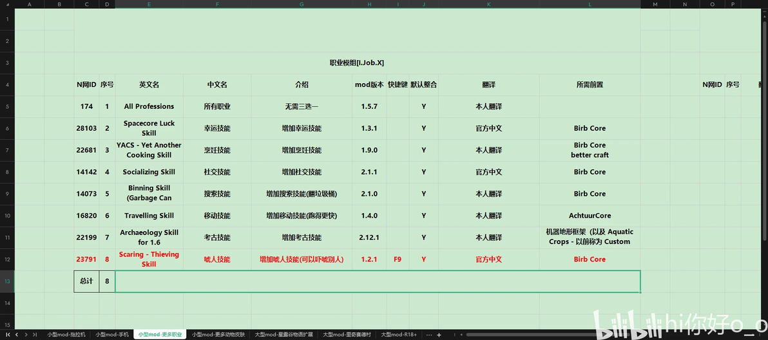Click the 英文名 header cell
The image size is (768, 340).
[x=149, y=84]
